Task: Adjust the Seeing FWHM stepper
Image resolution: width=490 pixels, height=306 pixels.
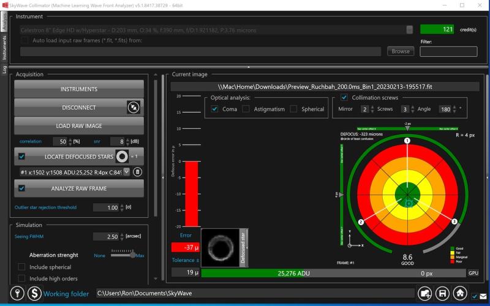Action: click(122, 237)
